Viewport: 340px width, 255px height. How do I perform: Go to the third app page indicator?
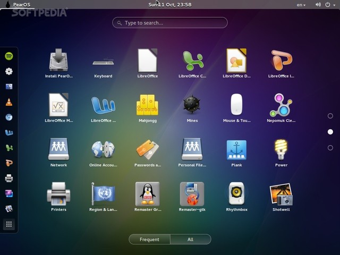tap(330, 148)
